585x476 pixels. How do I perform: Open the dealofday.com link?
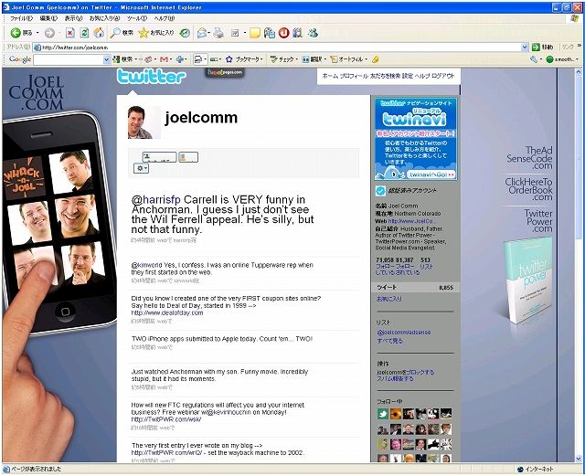(167, 312)
